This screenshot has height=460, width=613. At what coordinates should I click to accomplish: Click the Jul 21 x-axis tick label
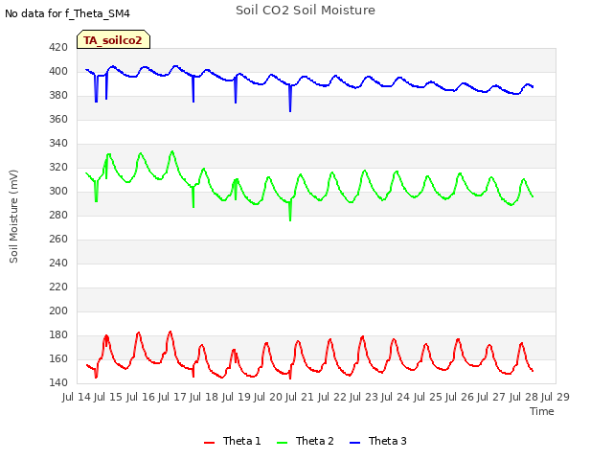coord(302,397)
